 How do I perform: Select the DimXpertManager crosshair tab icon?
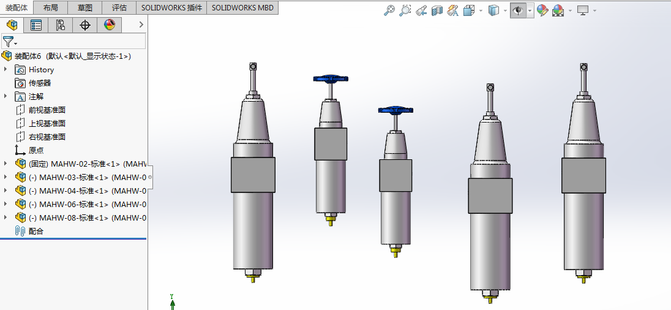pyautogui.click(x=85, y=25)
